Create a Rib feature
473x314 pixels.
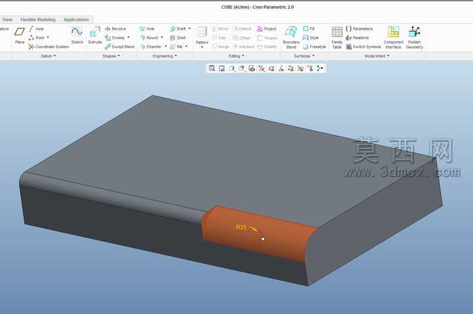(x=176, y=47)
